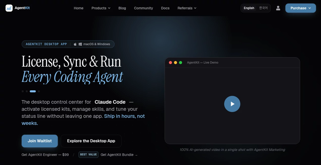321x165 pixels.
Task: Click the 'Claude Code' highlighted text
Action: pos(110,102)
